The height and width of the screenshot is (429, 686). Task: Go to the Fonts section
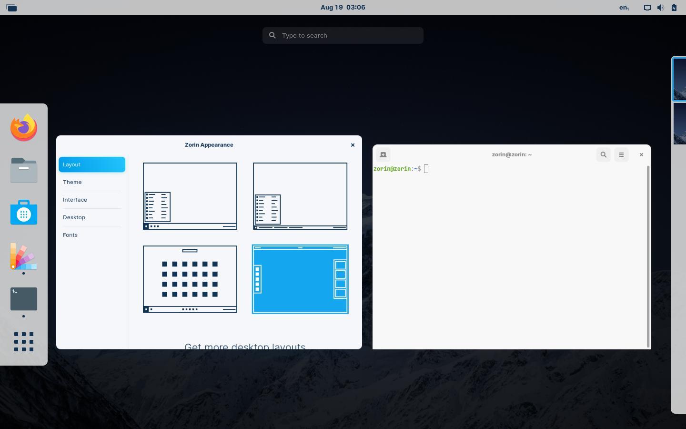pyautogui.click(x=70, y=235)
